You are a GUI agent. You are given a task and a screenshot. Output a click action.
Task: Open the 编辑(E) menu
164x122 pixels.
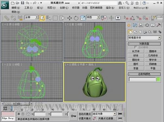click(16, 8)
